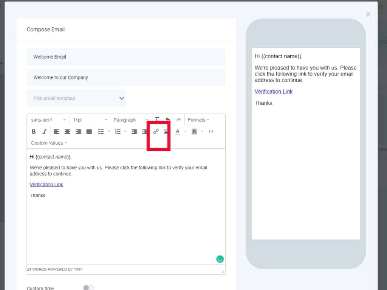Image resolution: width=387 pixels, height=290 pixels.
Task: Open the 11pt font size dropdown
Action: [x=90, y=120]
